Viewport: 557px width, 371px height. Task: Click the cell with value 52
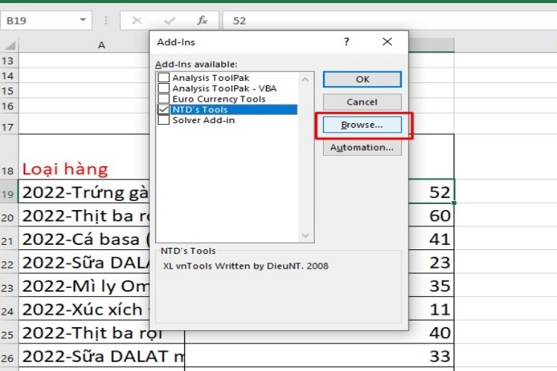click(x=431, y=191)
